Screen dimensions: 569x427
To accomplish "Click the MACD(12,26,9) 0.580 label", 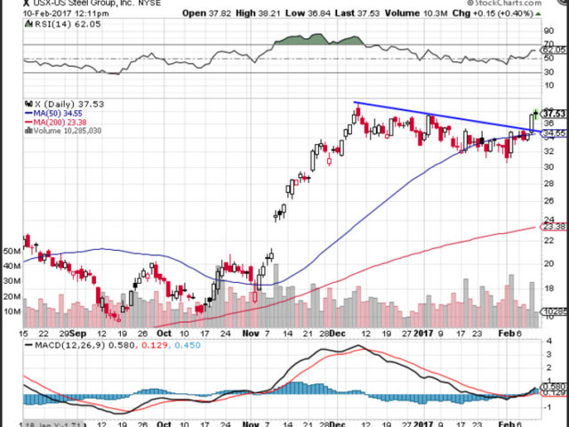I will point(80,345).
